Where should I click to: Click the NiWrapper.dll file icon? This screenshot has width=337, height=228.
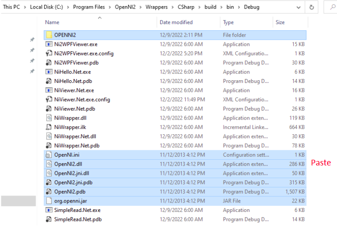pos(49,118)
